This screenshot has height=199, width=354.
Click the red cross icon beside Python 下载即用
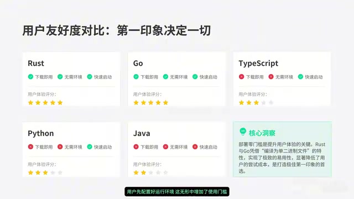click(x=30, y=147)
